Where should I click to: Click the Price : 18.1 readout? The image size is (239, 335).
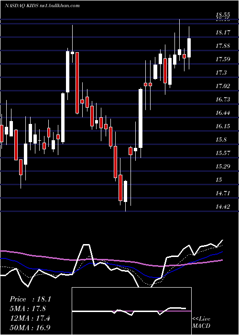(30, 299)
